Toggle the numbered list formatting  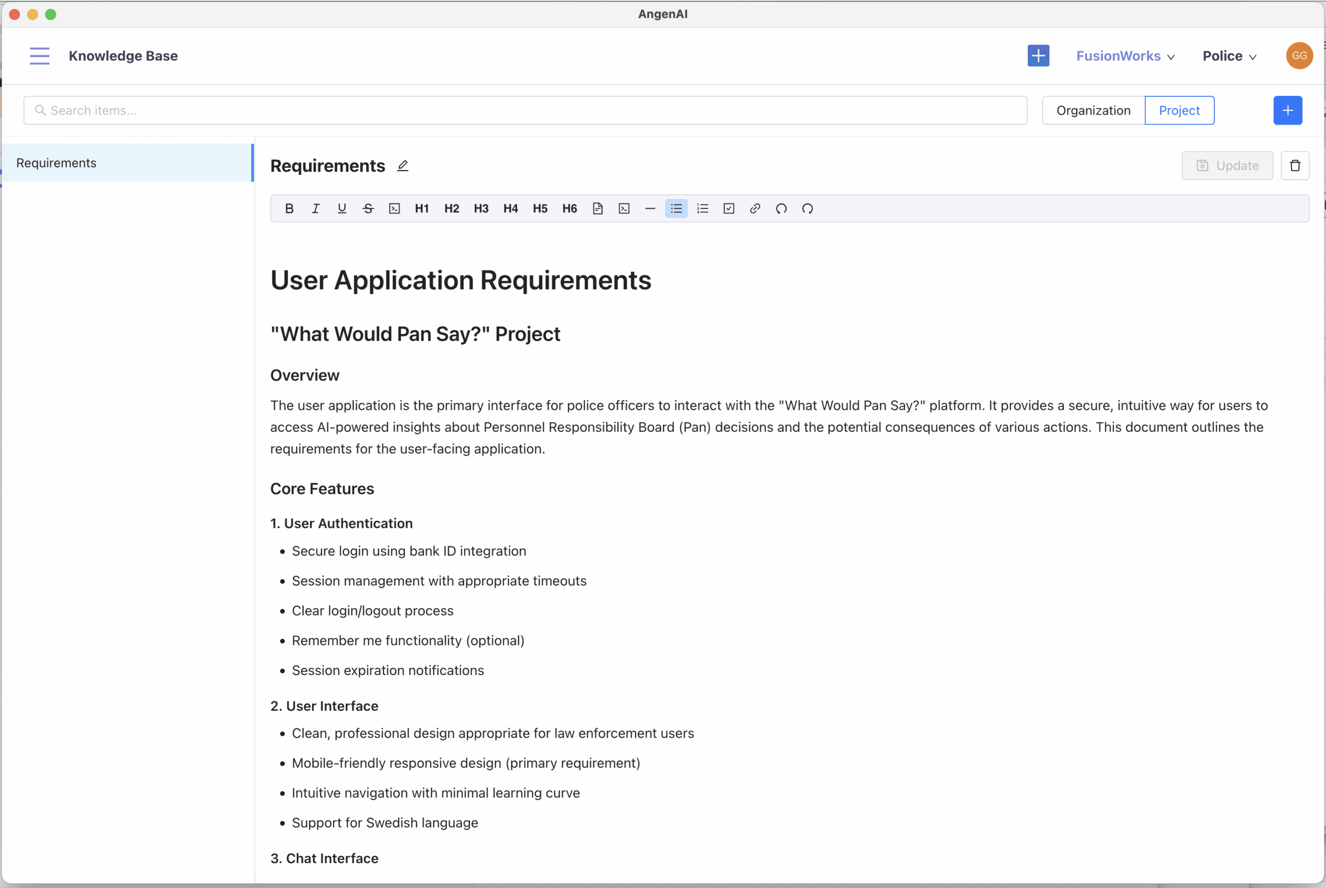[x=703, y=208]
